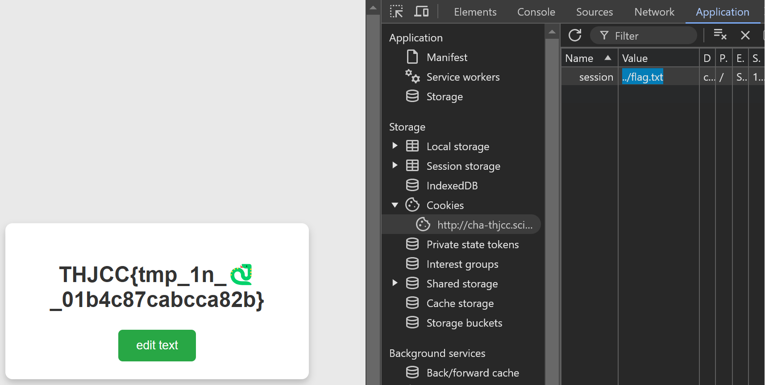Collapse the Cookies tree node
This screenshot has height=385, width=765.
(395, 205)
